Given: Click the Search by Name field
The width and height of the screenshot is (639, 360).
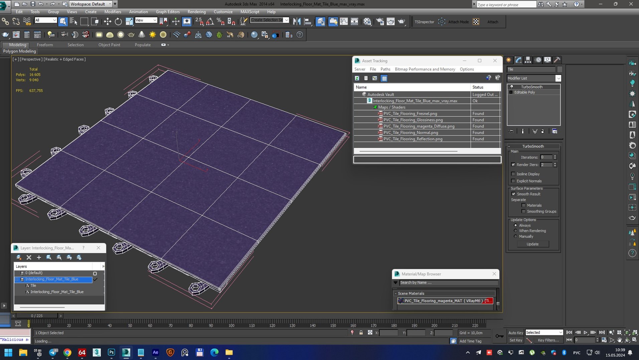Looking at the screenshot, I should tap(448, 283).
